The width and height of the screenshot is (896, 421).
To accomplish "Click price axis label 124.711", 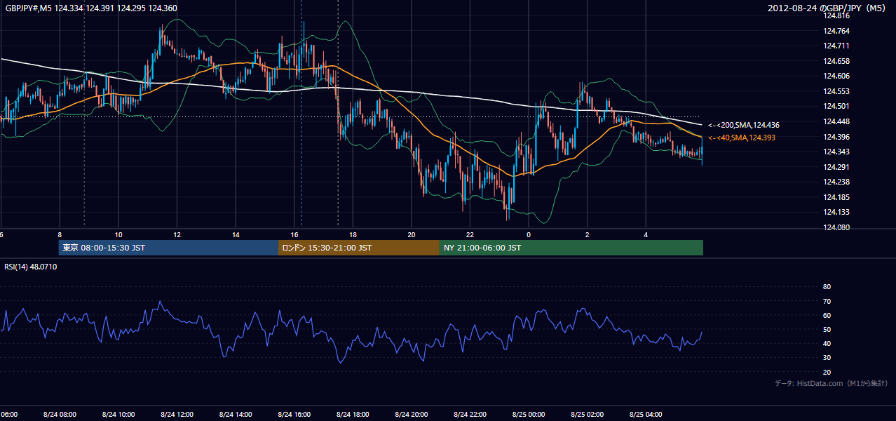I will [836, 46].
